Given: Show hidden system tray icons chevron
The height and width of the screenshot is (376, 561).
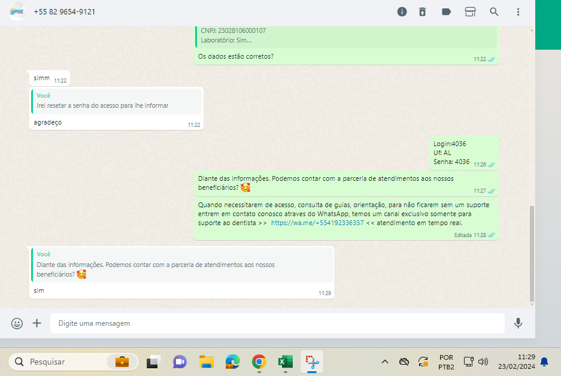Looking at the screenshot, I should point(385,362).
